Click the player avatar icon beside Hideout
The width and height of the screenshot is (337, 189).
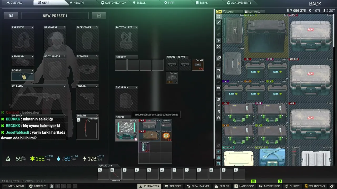pyautogui.click(x=52, y=186)
